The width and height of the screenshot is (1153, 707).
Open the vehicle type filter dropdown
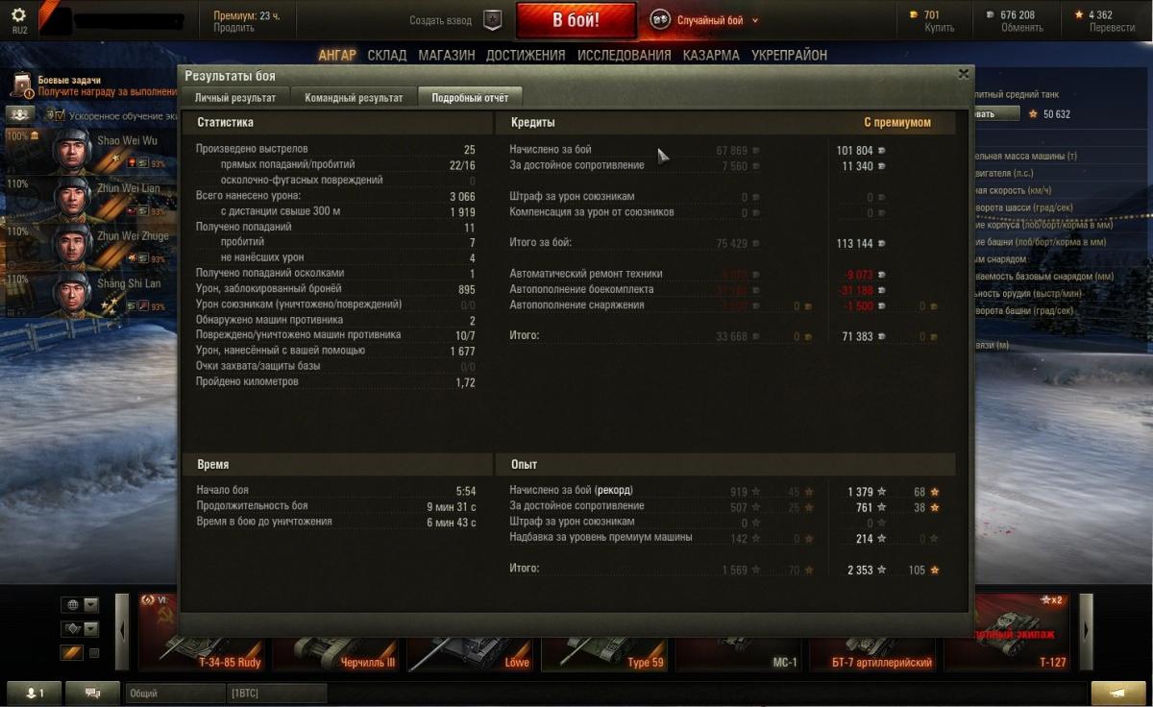(x=81, y=629)
